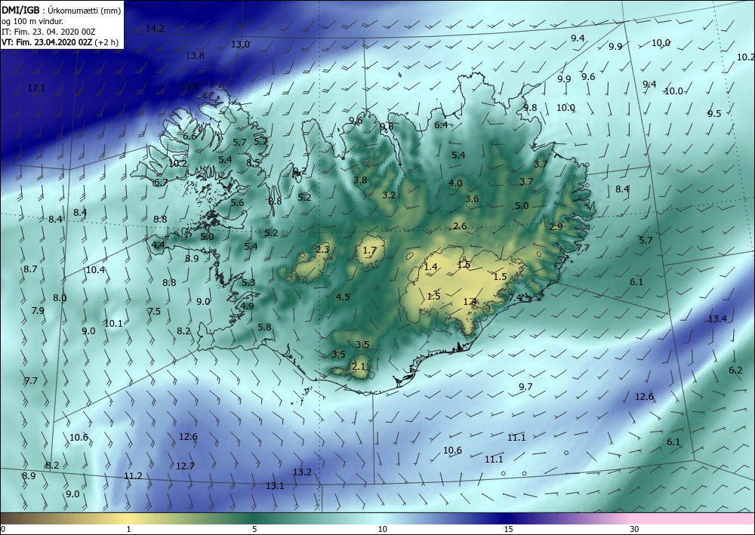Click the 8.0 value on the western ocean
This screenshot has height=535, width=755.
tap(60, 298)
